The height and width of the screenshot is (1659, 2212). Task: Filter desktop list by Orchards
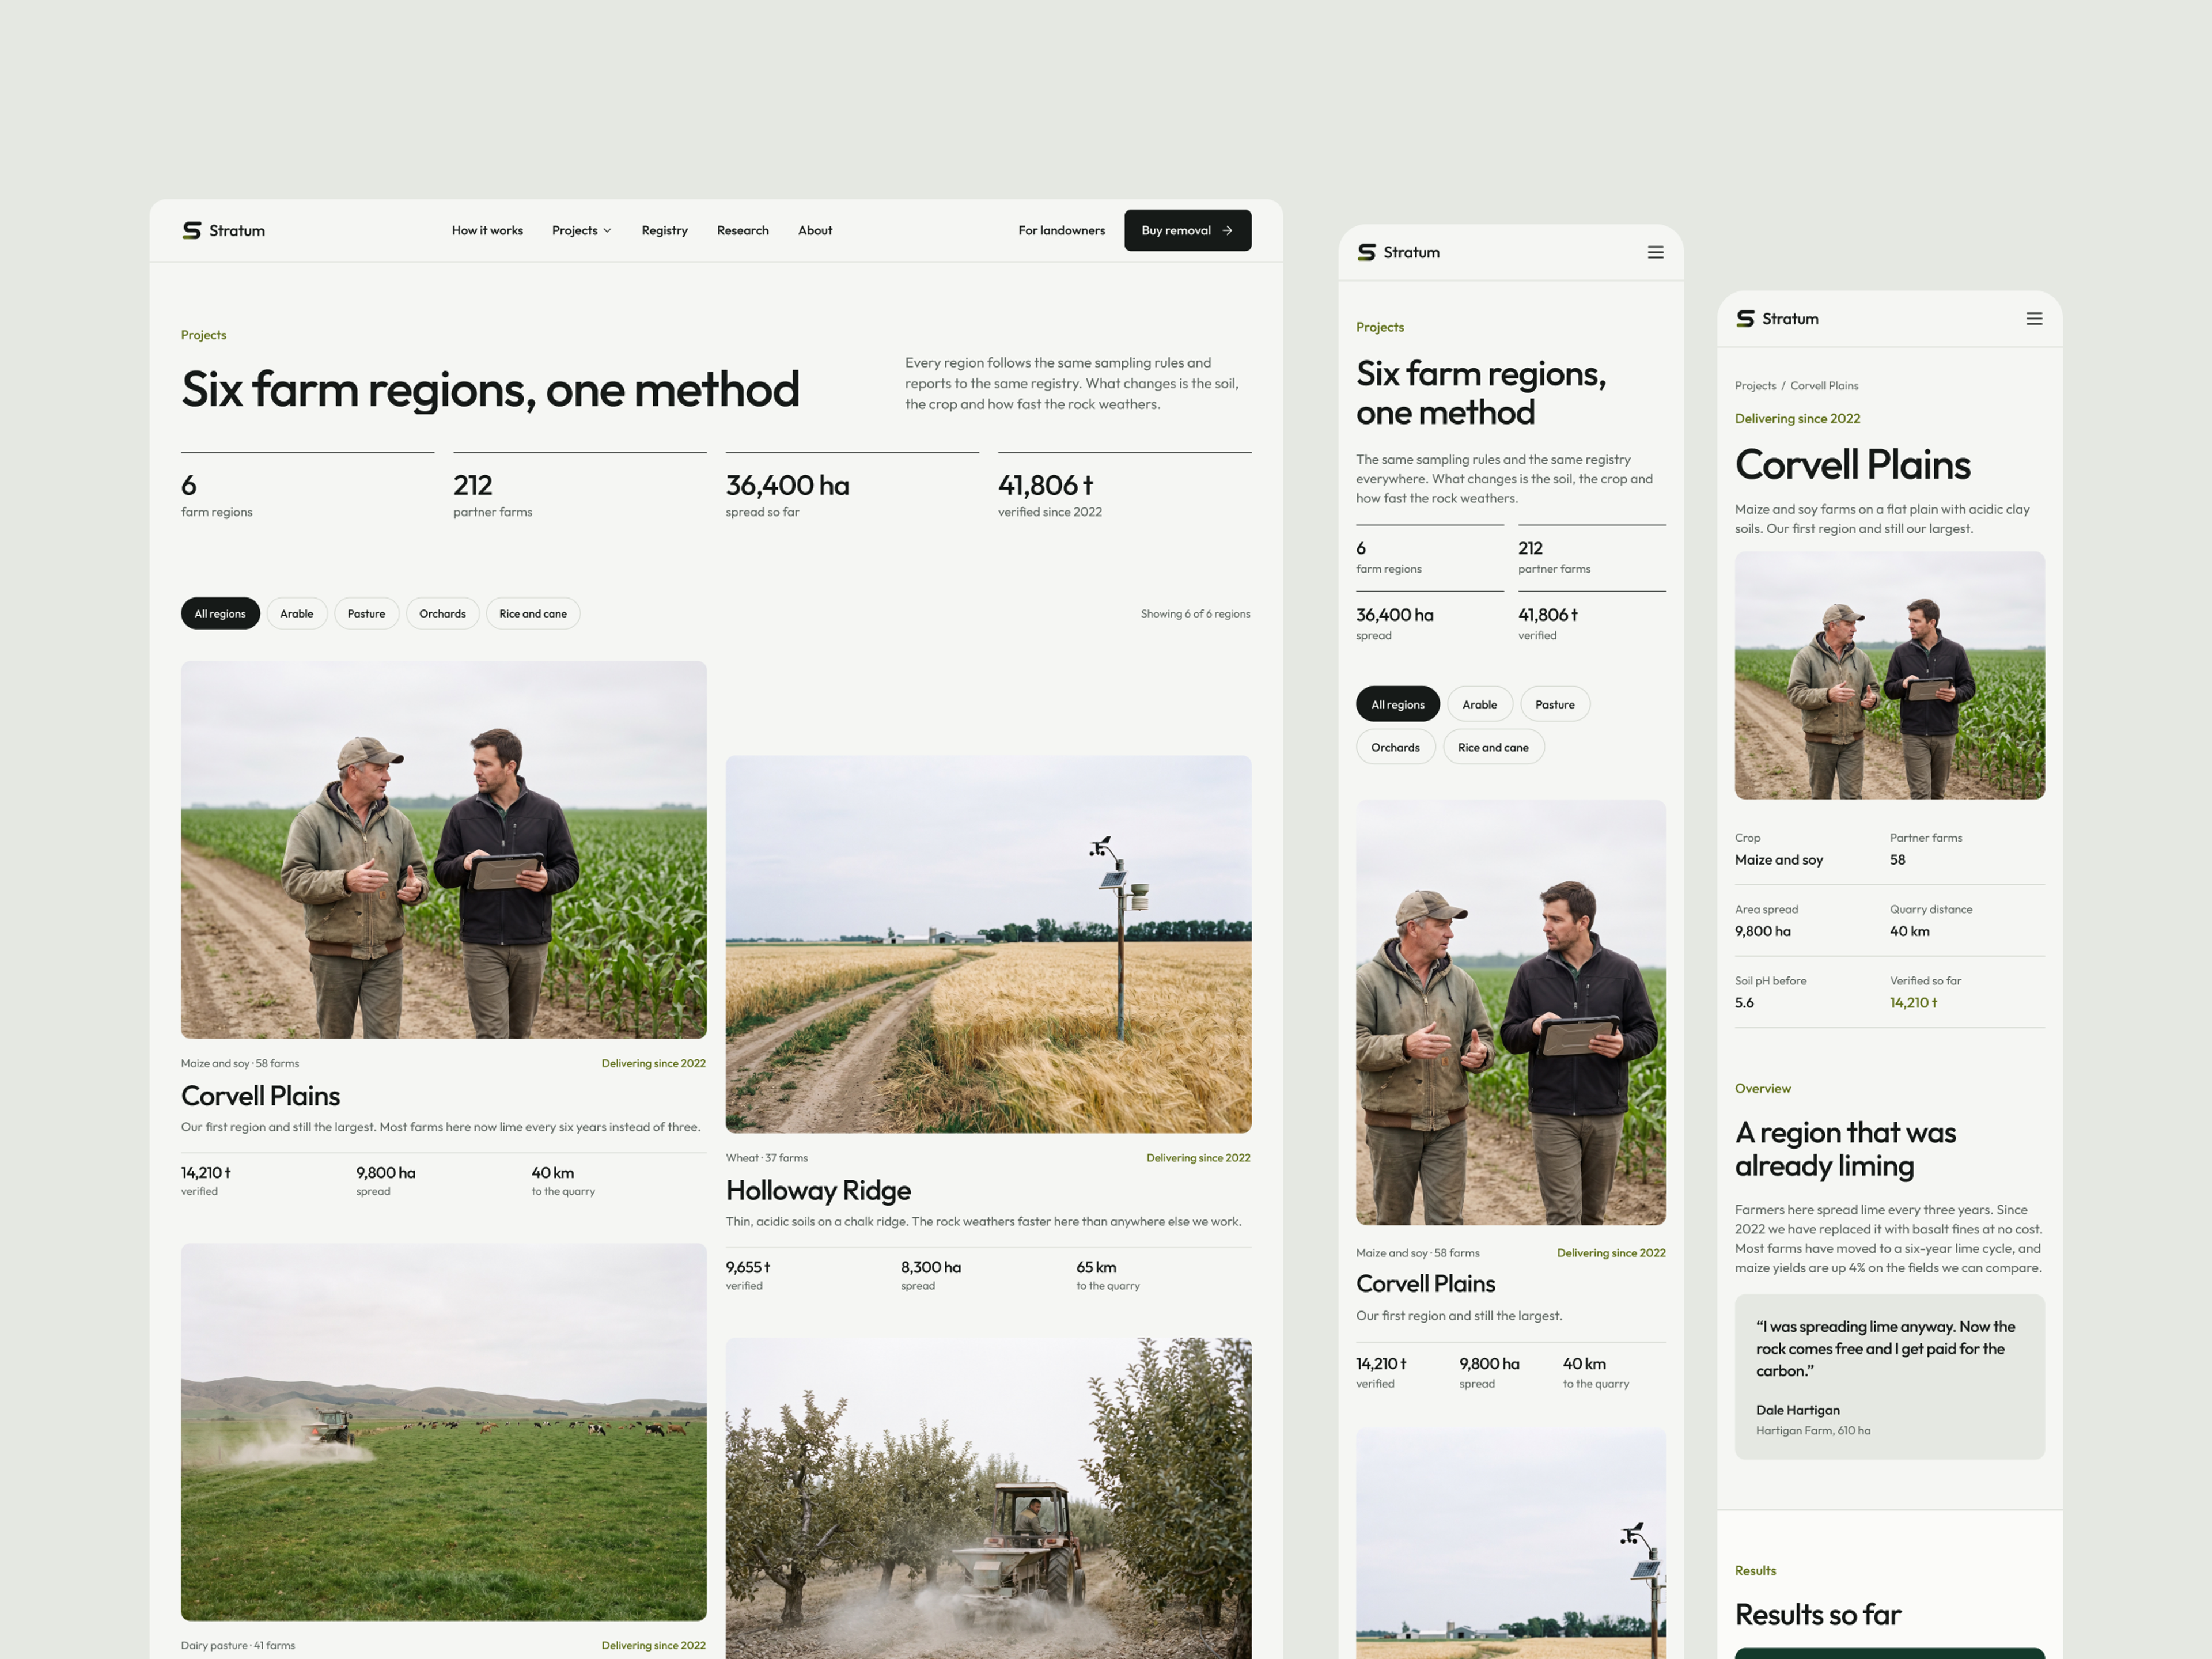click(442, 614)
